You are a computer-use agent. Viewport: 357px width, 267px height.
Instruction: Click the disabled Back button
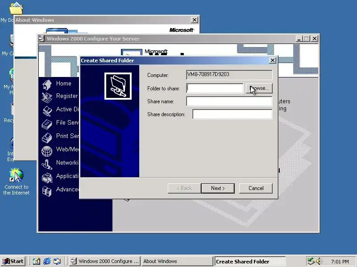184,188
